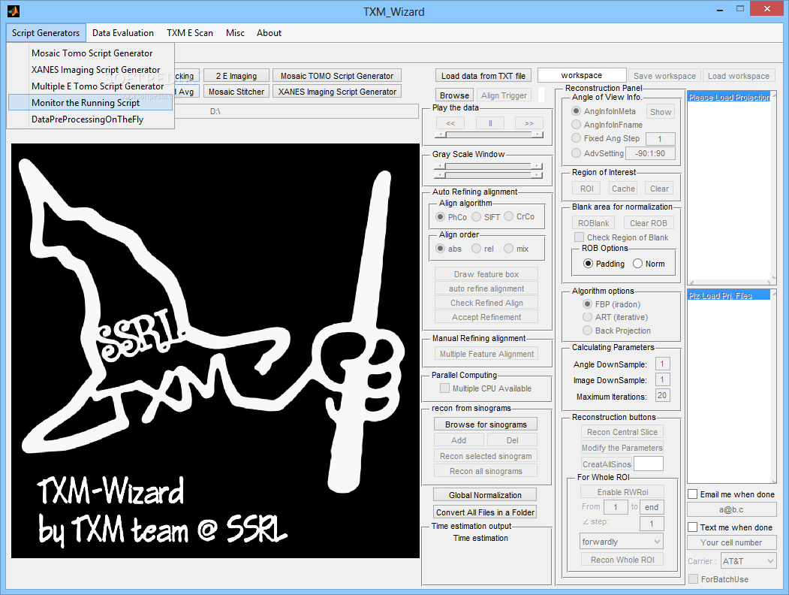Viewport: 789px width, 595px height.
Task: Select AngInfoInMeta radio button
Action: [x=577, y=110]
